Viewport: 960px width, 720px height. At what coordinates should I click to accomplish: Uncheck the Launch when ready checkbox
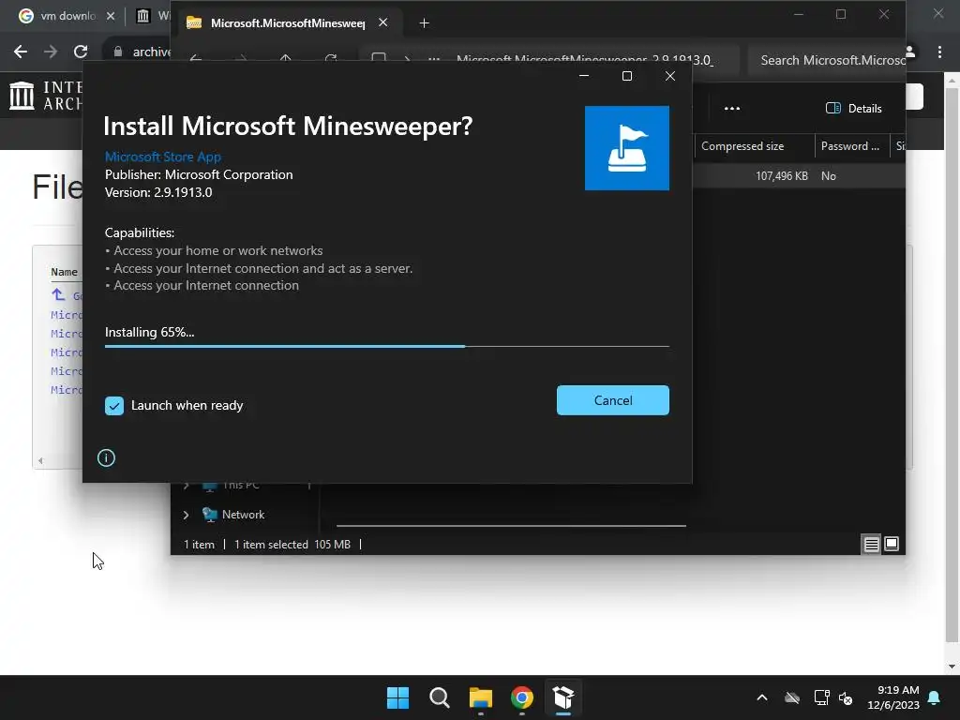coord(113,405)
